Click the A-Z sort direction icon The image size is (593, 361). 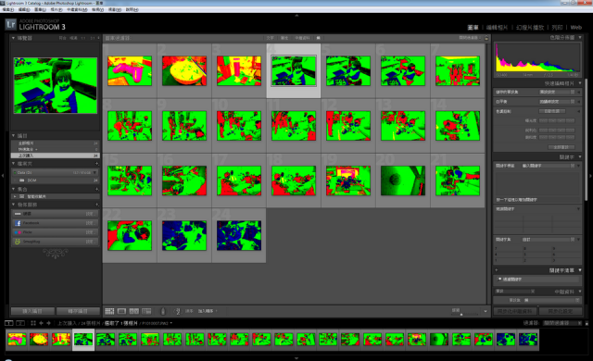tap(178, 311)
